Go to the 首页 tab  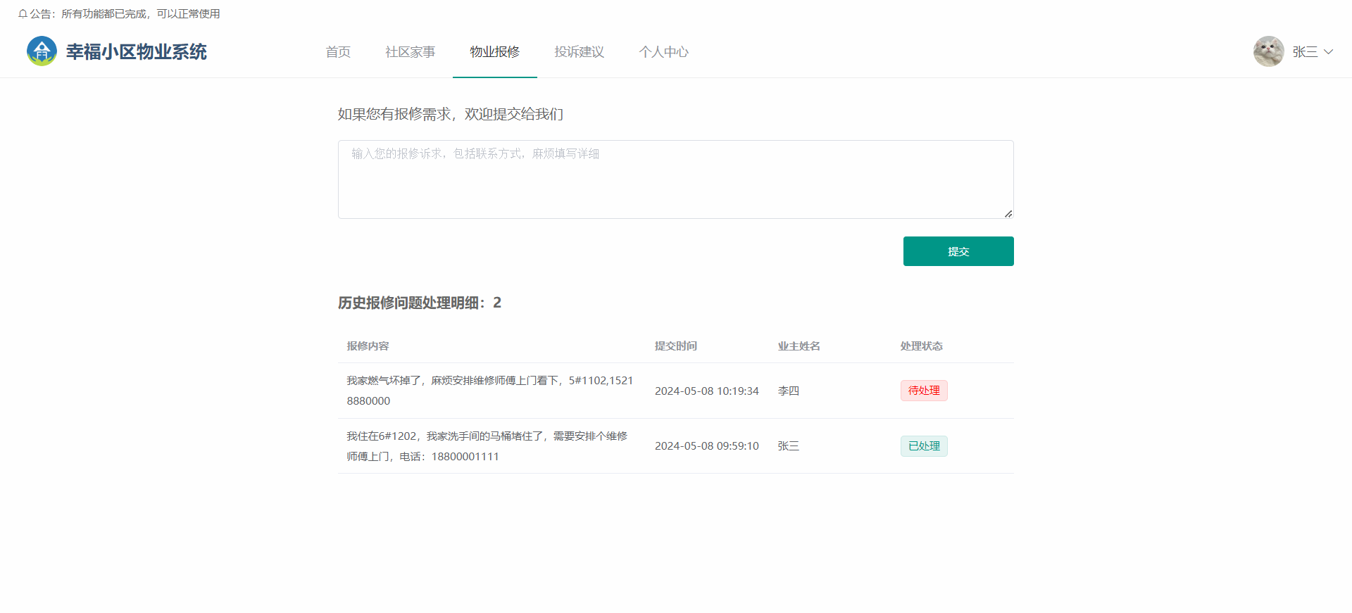tap(338, 52)
